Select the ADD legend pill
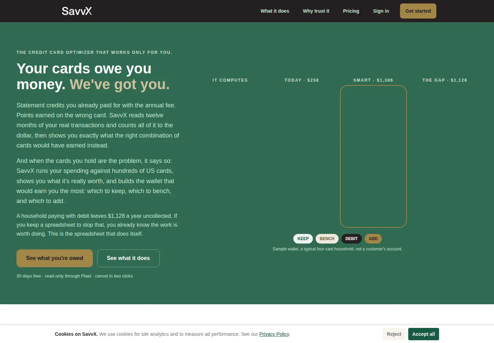 pyautogui.click(x=373, y=239)
